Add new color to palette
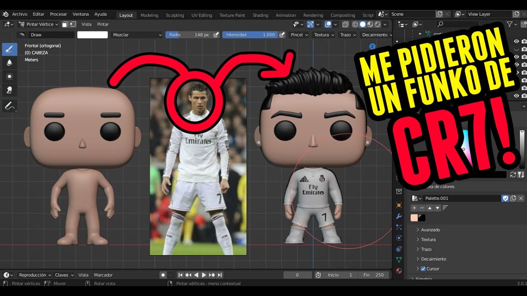The image size is (527, 296). click(415, 208)
